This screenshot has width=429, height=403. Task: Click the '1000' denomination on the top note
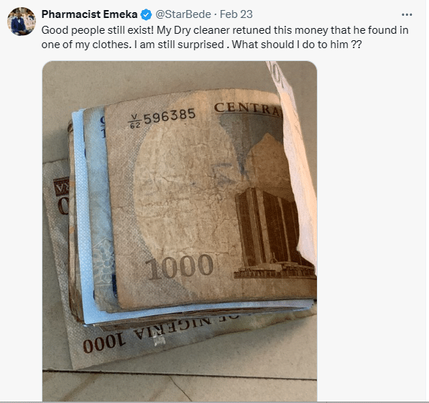click(179, 266)
